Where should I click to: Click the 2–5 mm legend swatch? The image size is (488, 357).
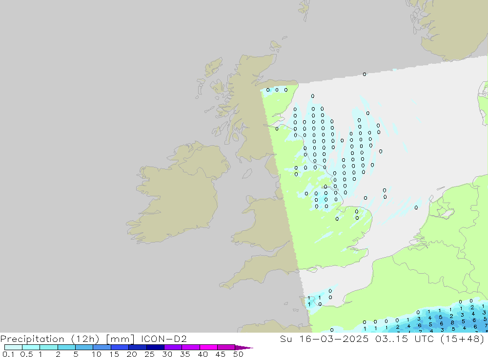tap(66, 347)
